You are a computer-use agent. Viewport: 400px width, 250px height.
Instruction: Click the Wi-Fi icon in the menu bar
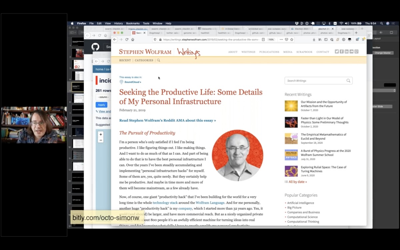[341, 23]
